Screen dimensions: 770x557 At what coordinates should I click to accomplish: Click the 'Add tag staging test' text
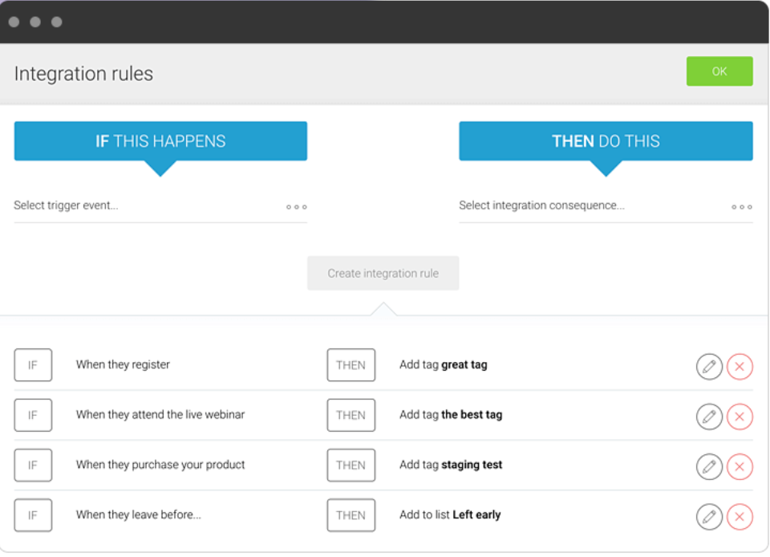(451, 465)
